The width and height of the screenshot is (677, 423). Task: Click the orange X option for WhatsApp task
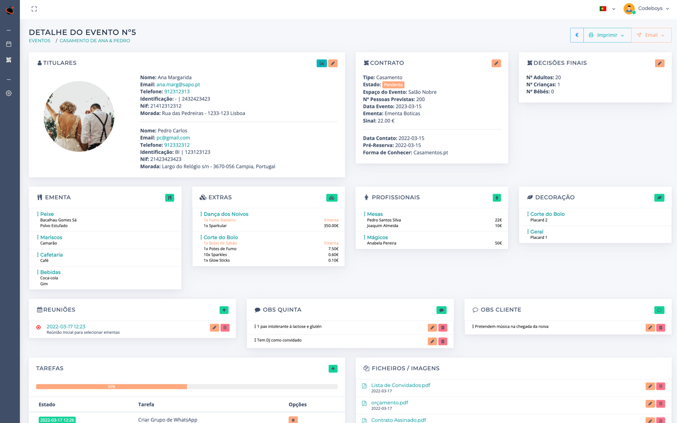click(293, 420)
